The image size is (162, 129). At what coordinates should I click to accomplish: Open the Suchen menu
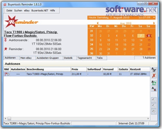[x=18, y=11]
